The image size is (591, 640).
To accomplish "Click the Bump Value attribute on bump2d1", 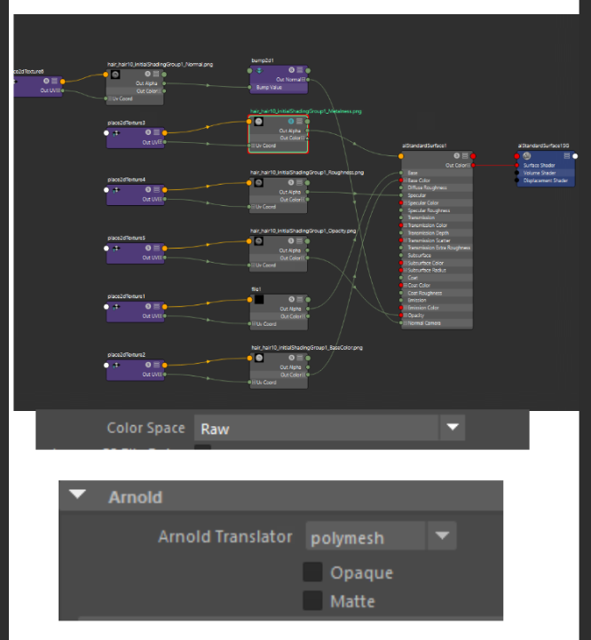I will coord(269,87).
